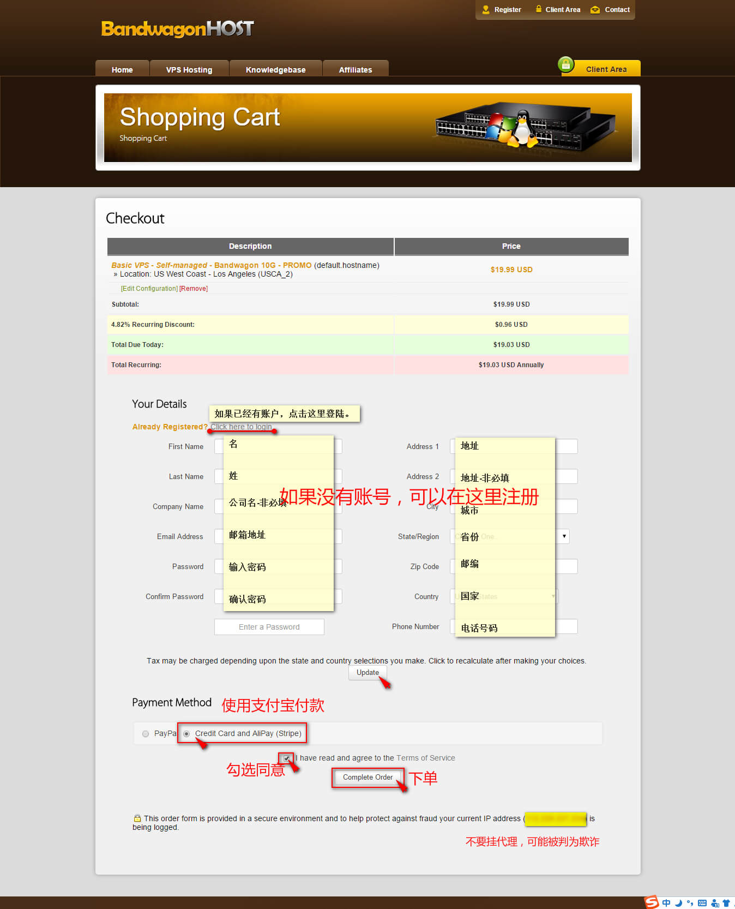Click the Address 1 input field
Screen dimensions: 735x909
[514, 446]
